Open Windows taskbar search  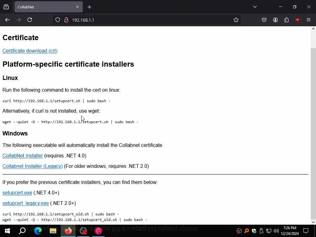(22, 231)
